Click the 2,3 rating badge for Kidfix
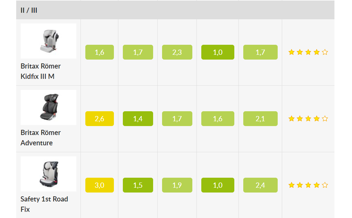Image resolution: width=352 pixels, height=218 pixels. point(177,52)
